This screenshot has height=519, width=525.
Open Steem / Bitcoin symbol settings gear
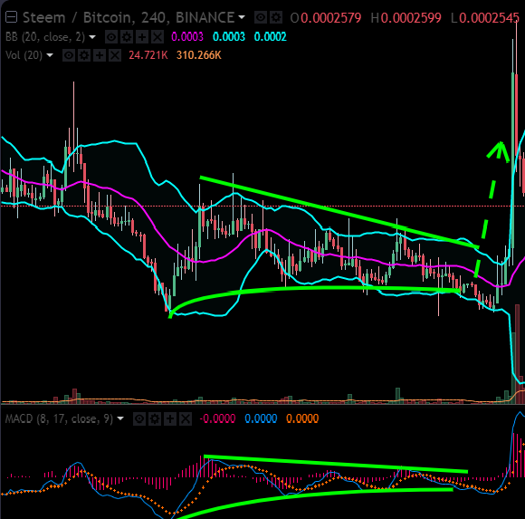tap(276, 17)
